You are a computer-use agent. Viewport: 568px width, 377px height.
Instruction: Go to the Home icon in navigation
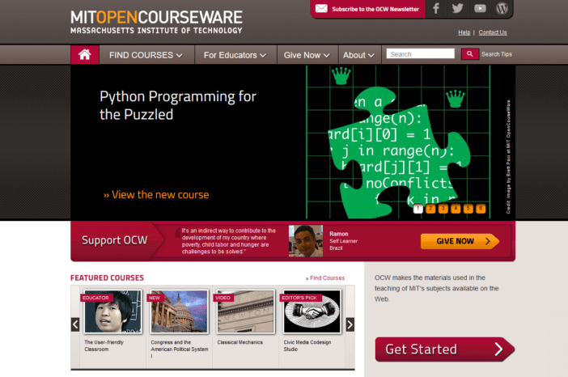pos(85,55)
